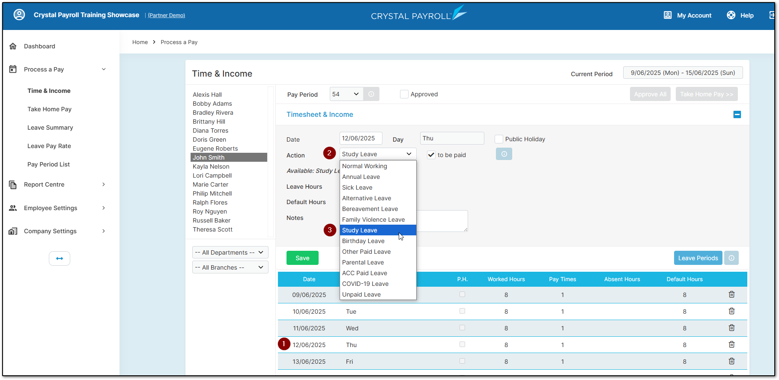Collapse the Timesheet & Income section
The height and width of the screenshot is (380, 779).
(x=737, y=114)
